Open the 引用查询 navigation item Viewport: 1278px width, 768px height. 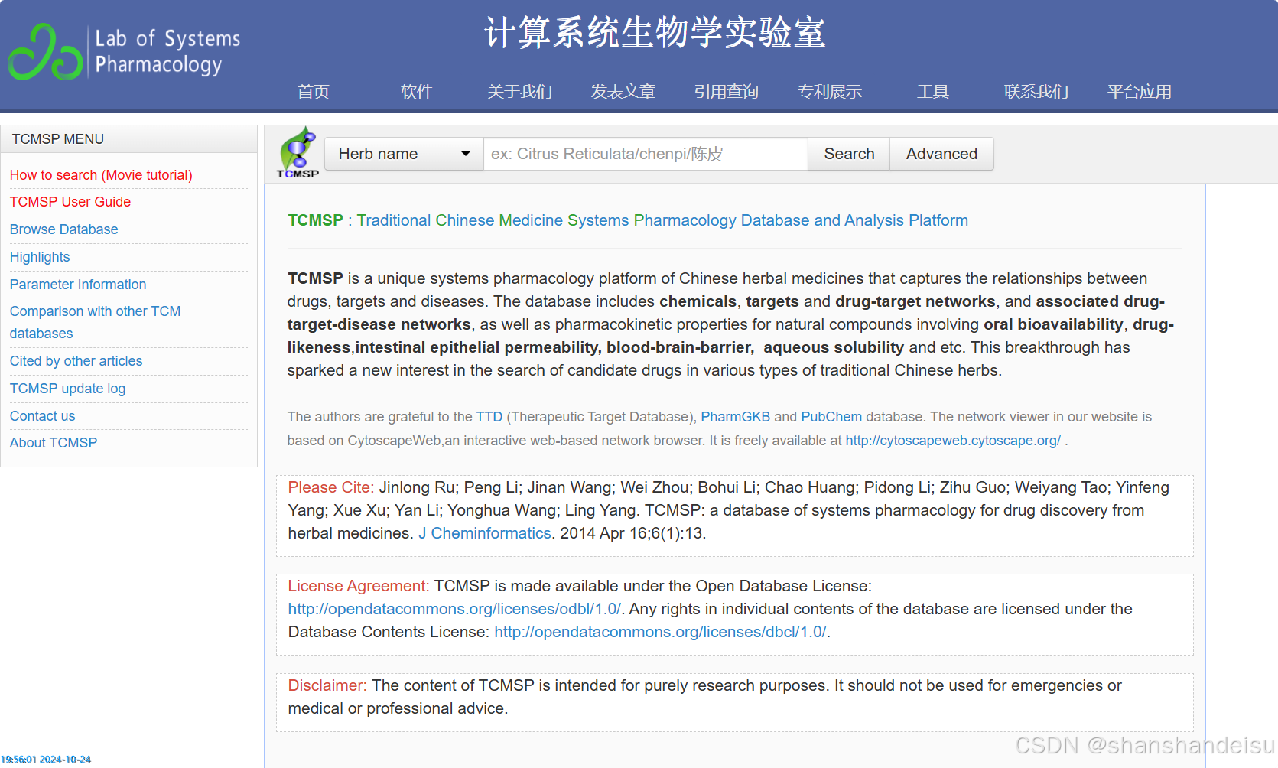(x=727, y=92)
